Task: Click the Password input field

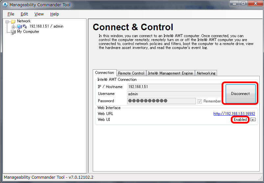Action: pyautogui.click(x=161, y=101)
